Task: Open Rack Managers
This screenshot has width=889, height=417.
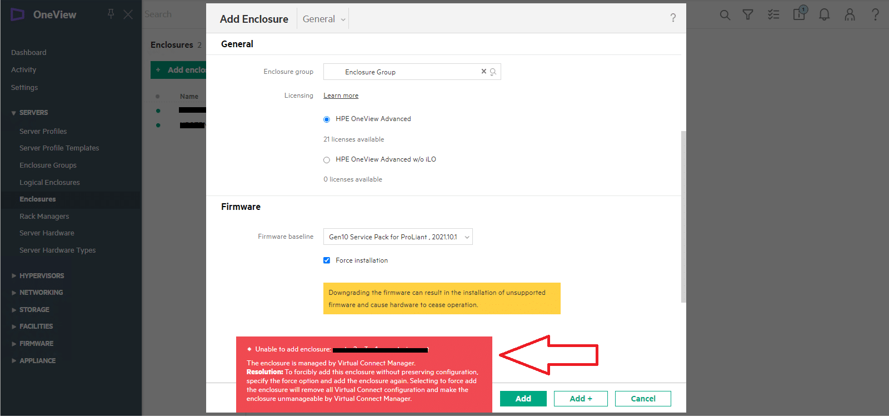Action: (x=44, y=217)
